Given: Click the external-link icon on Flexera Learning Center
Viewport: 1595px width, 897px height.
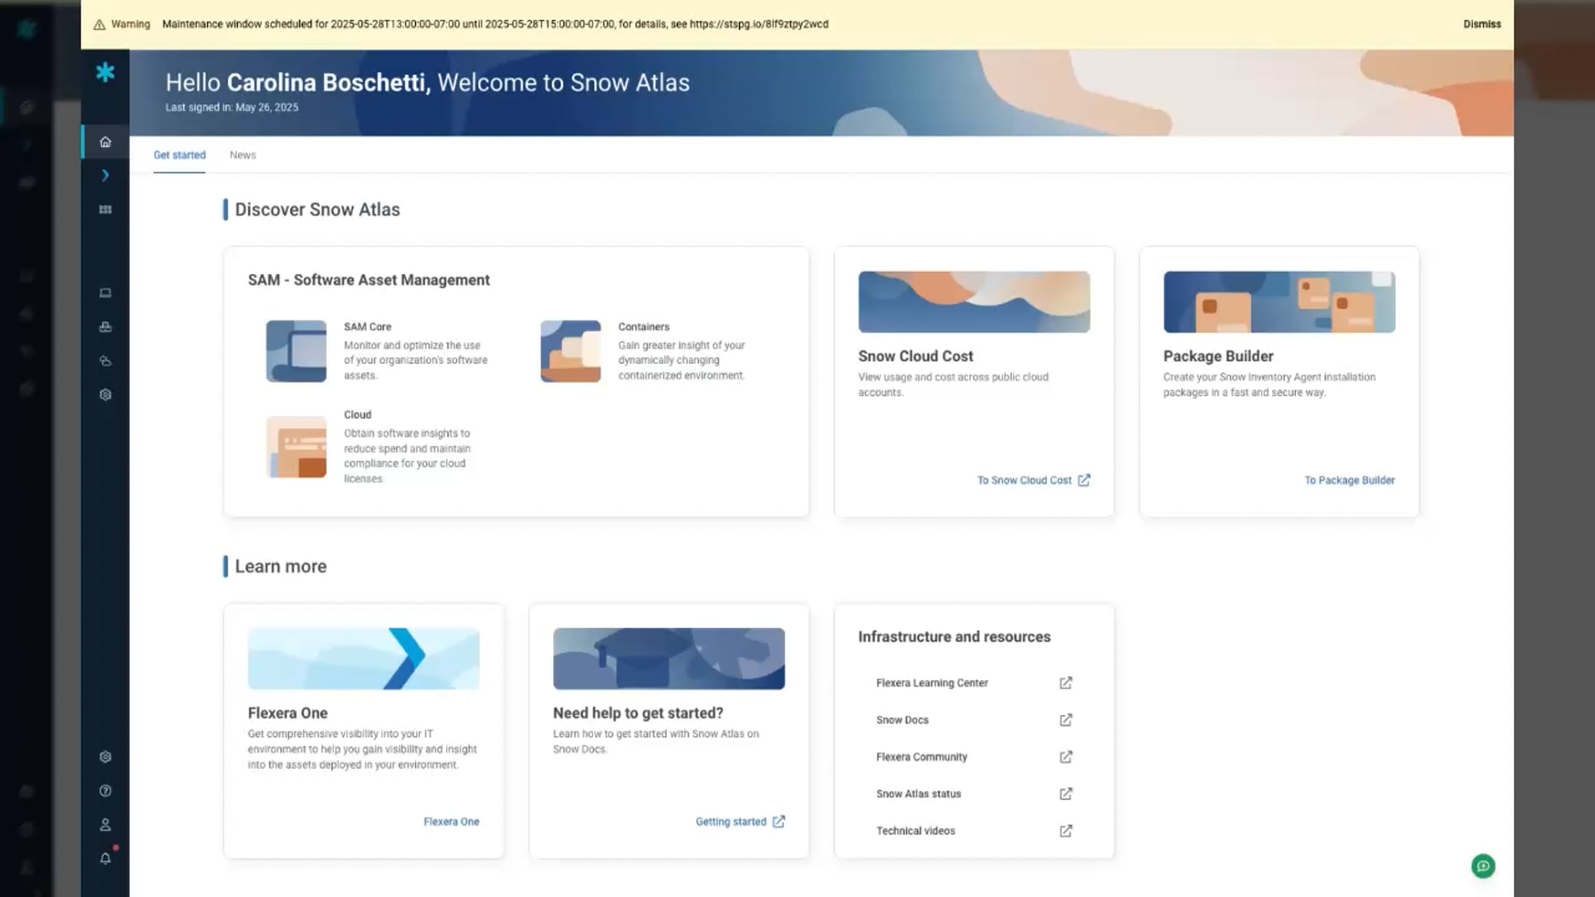Looking at the screenshot, I should tap(1065, 683).
